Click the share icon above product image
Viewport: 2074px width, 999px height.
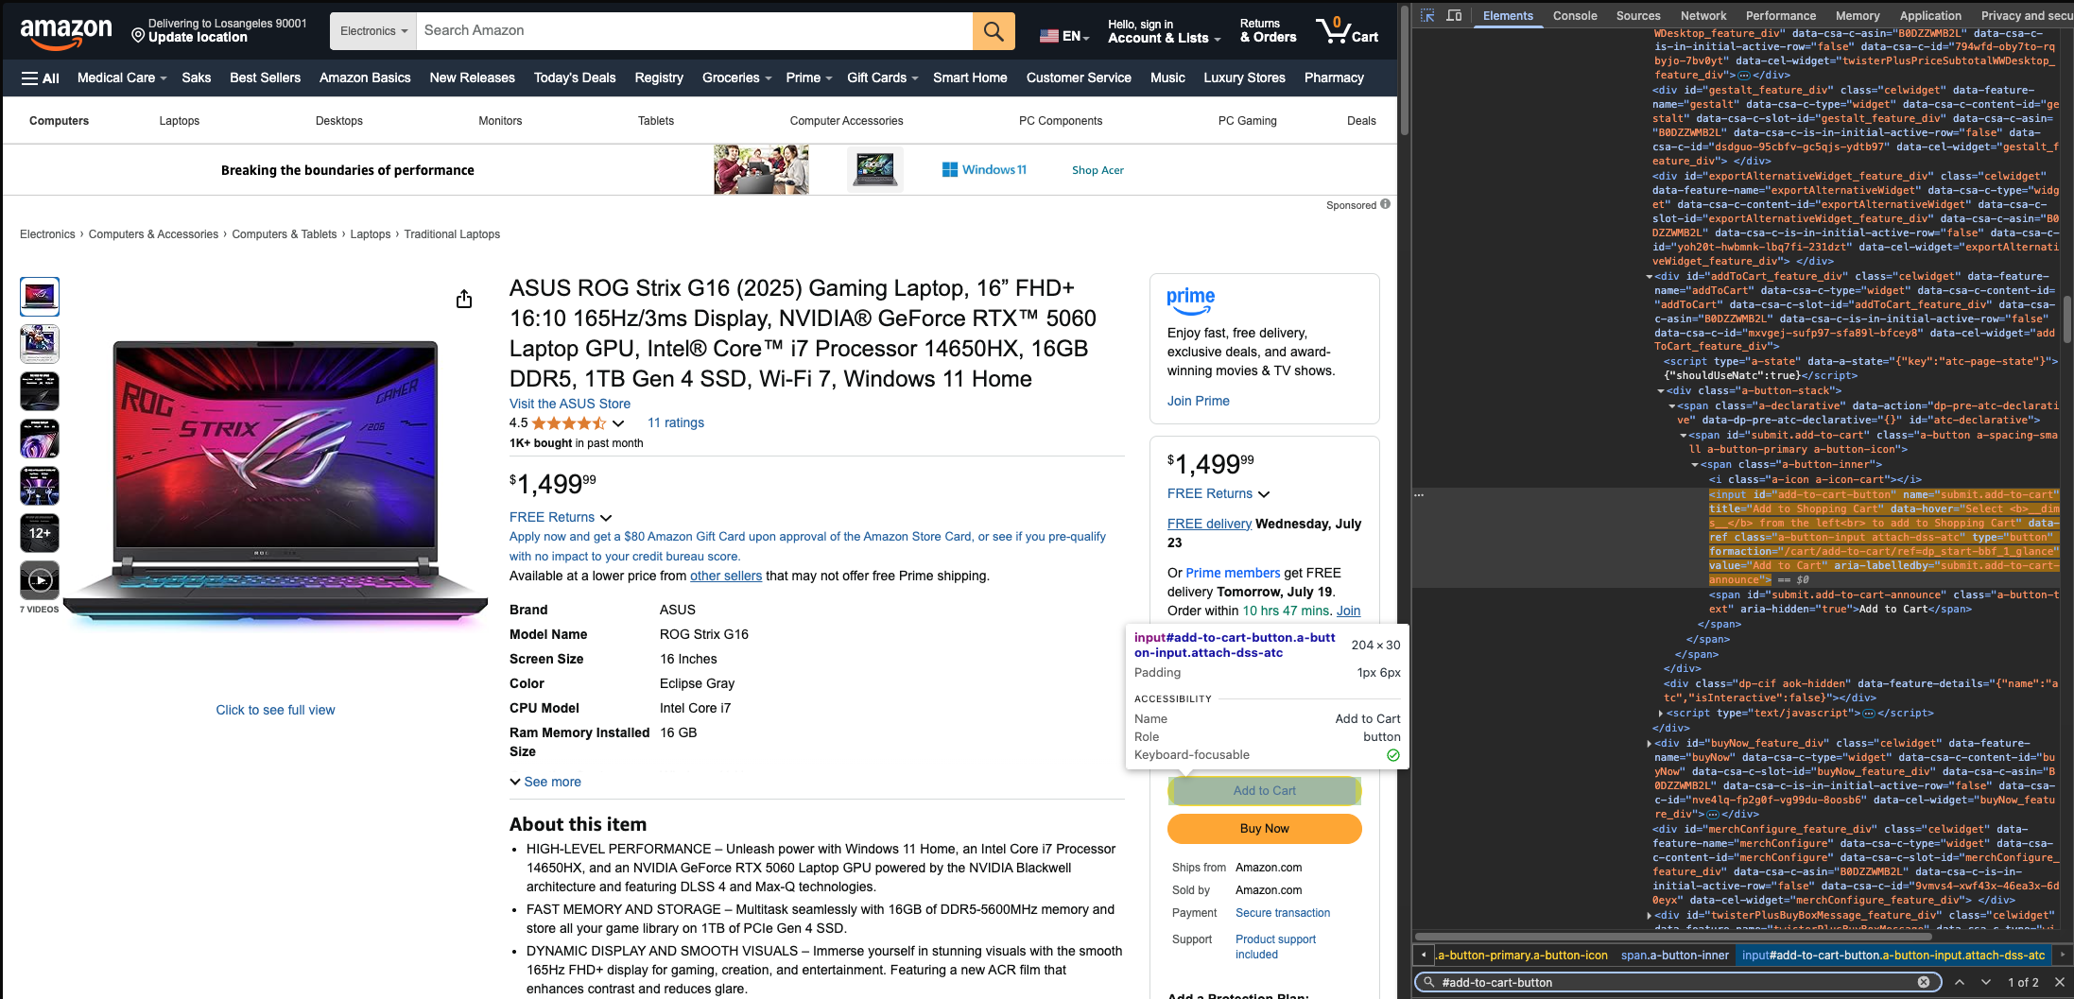(463, 300)
